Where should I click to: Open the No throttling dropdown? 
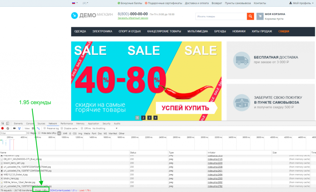(x=105, y=128)
